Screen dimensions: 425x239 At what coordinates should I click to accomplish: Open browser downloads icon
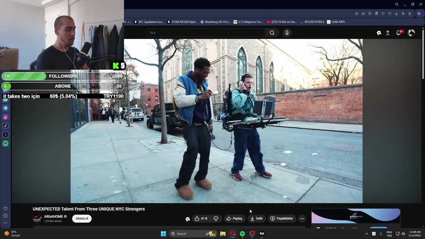(396, 14)
